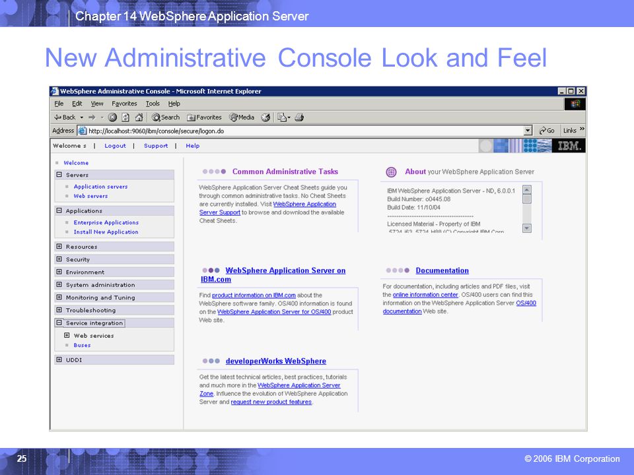Select Install New Application link
The image size is (634, 475).
pyautogui.click(x=106, y=232)
